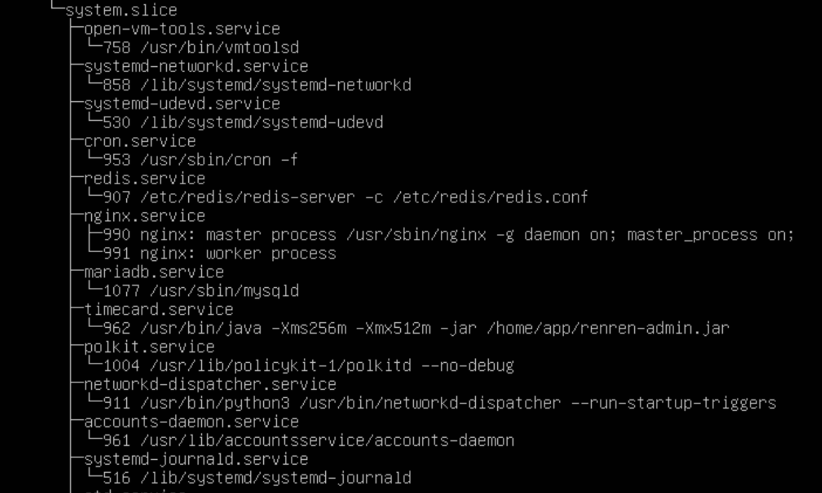Select the open-vm-tools.service entry
This screenshot has width=822, height=493.
[182, 29]
